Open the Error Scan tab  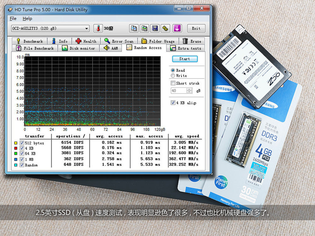[119, 41]
